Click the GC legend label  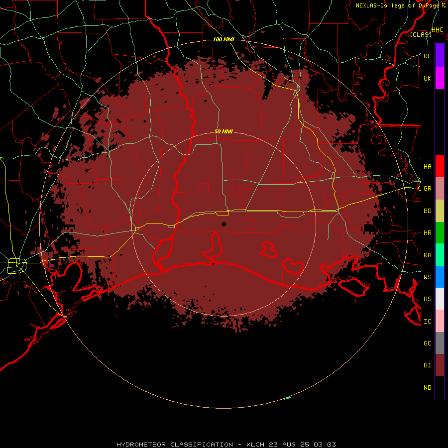click(427, 343)
